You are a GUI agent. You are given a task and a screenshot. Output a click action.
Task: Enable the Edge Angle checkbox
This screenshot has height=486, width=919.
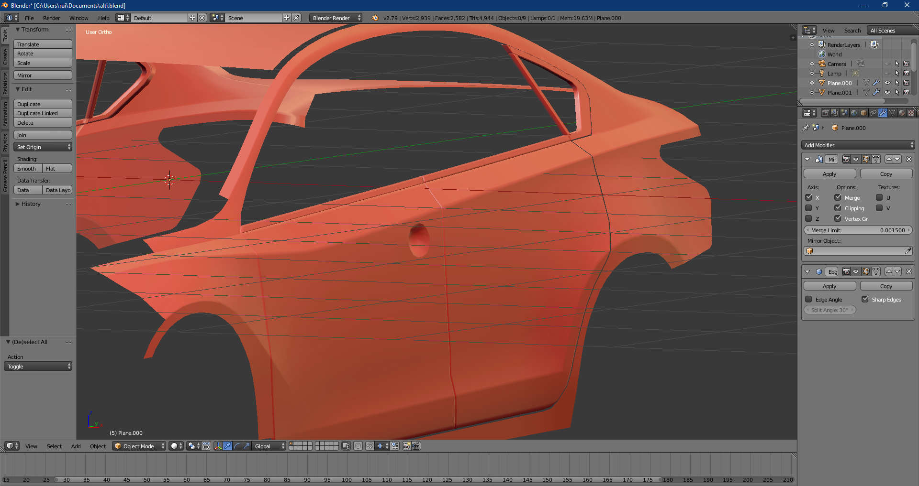coord(809,300)
